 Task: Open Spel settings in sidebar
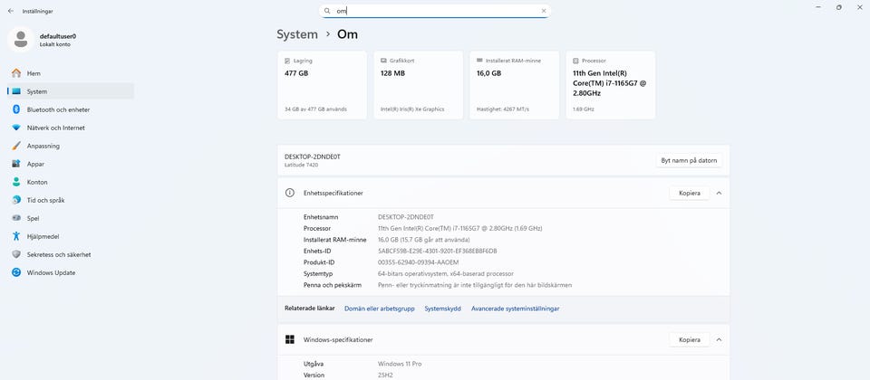pyautogui.click(x=71, y=218)
